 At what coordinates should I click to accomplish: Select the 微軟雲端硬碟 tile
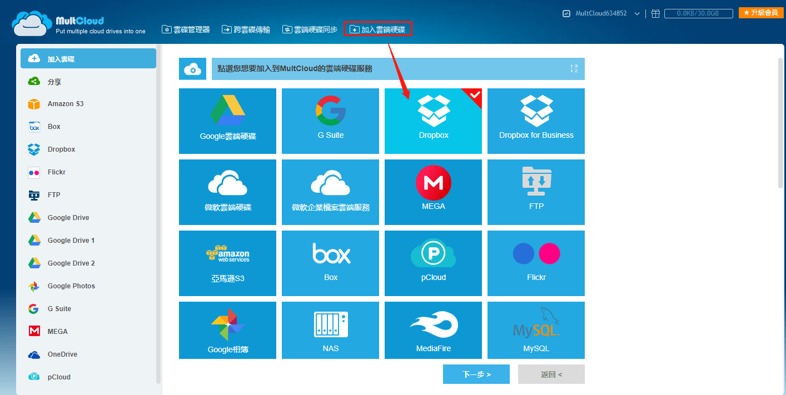(227, 192)
